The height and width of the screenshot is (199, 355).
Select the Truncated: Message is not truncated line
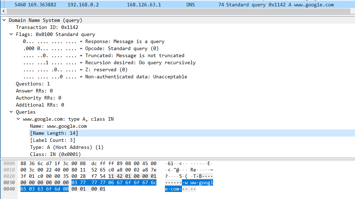click(x=104, y=55)
